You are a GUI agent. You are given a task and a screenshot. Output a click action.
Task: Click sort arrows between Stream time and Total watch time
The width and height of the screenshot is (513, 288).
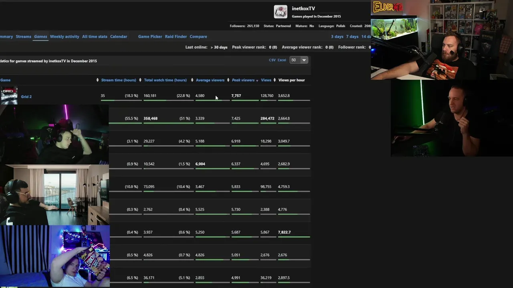(x=140, y=80)
